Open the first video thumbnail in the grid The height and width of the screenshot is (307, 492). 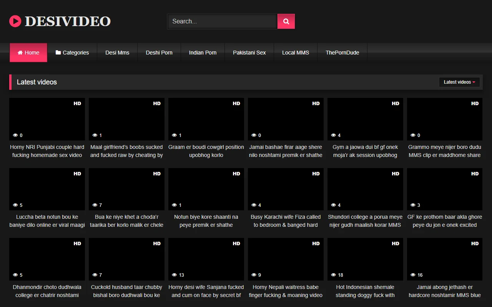coord(47,119)
